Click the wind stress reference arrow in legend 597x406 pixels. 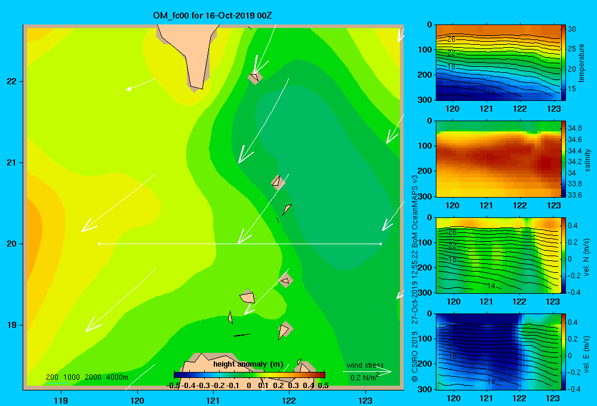coord(367,372)
